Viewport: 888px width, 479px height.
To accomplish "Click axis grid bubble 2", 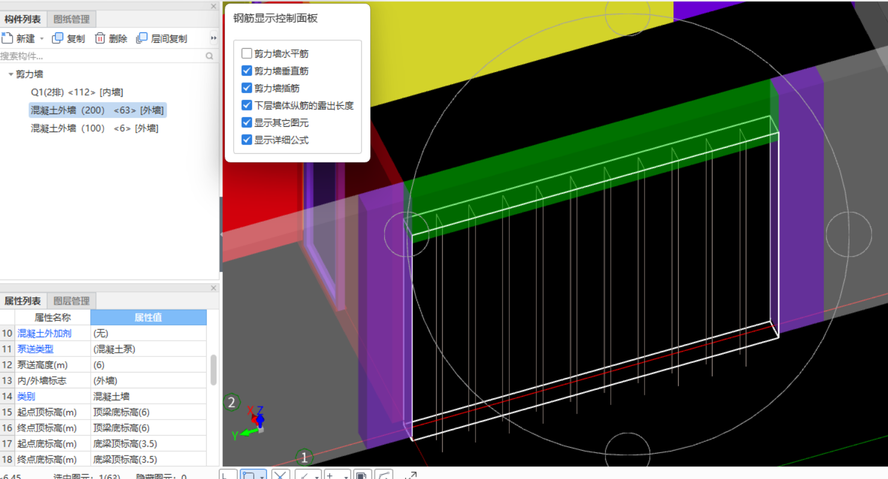I will 231,402.
